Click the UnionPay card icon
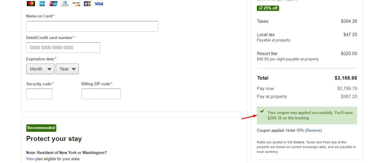Image resolution: width=388 pixels, height=163 pixels. (54, 4)
